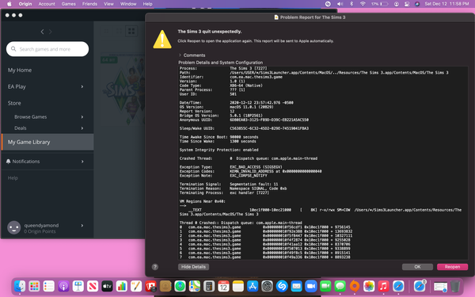Click menu bar date and time

446,4
